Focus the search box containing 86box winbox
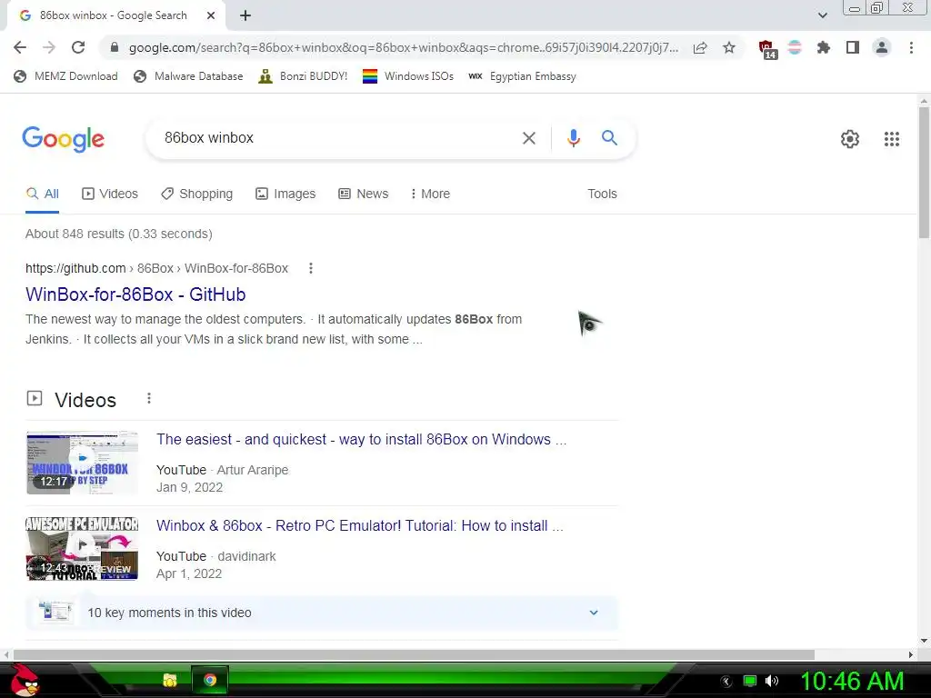931x698 pixels. tap(333, 138)
